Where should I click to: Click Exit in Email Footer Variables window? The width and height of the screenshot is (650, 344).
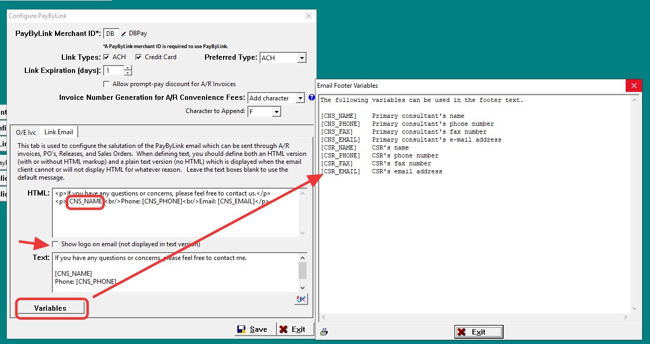(x=479, y=332)
